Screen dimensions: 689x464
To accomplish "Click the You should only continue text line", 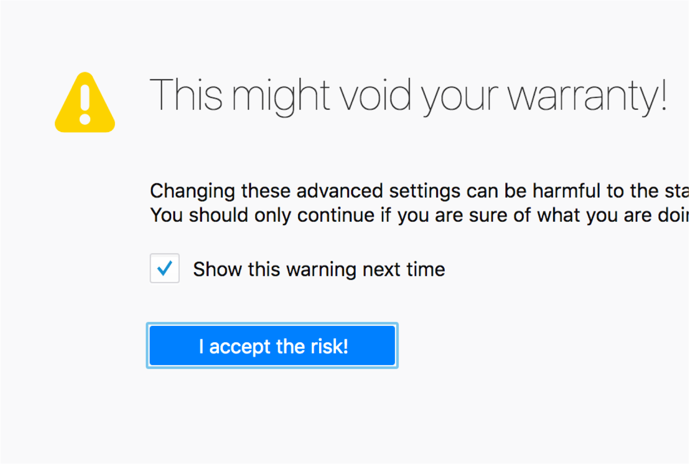I will pos(419,215).
